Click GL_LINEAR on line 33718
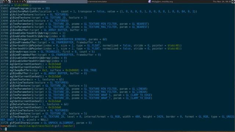Image resolution: width=235 pixels, height=132 pixels. pyautogui.click(x=139, y=89)
